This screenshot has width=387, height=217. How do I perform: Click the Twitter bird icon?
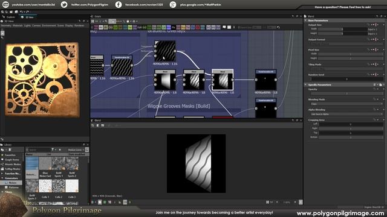64,4
